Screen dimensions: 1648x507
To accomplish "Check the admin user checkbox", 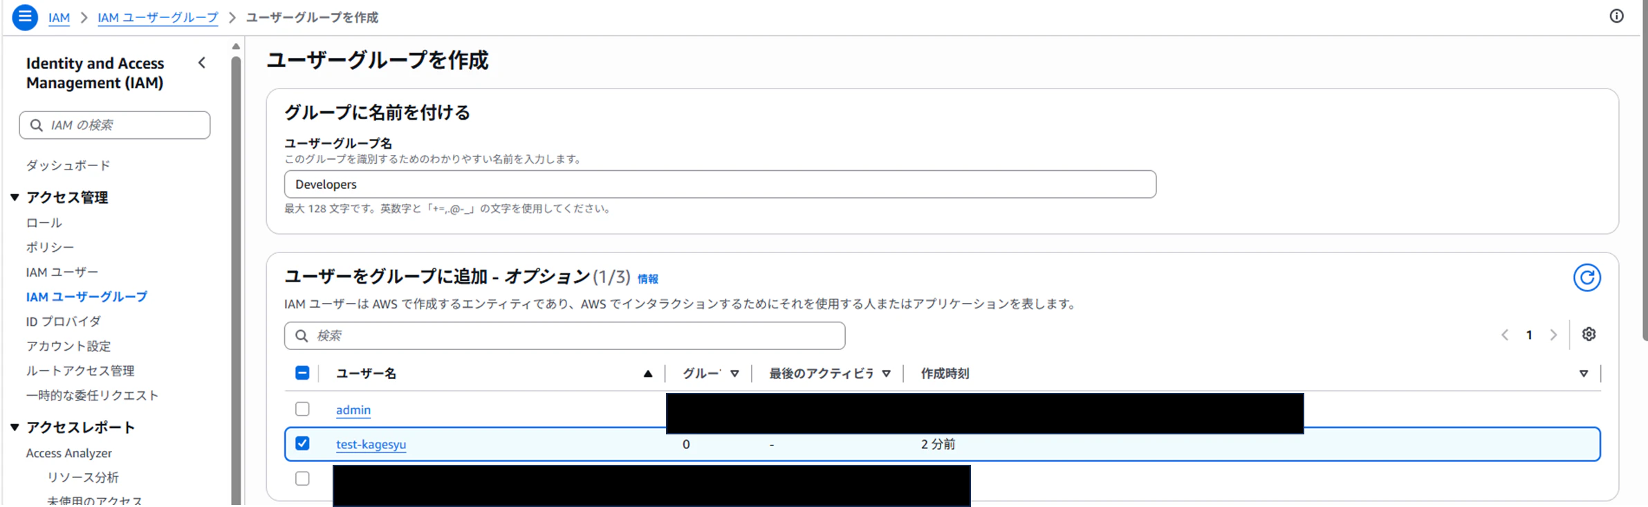I will point(302,409).
